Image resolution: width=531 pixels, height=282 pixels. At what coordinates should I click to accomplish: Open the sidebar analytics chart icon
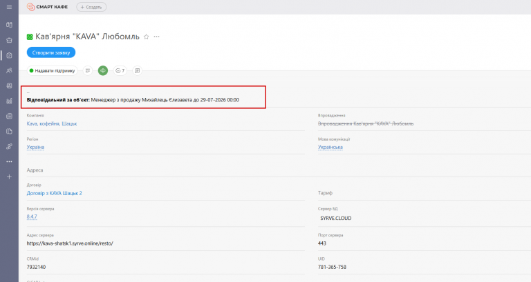click(9, 101)
